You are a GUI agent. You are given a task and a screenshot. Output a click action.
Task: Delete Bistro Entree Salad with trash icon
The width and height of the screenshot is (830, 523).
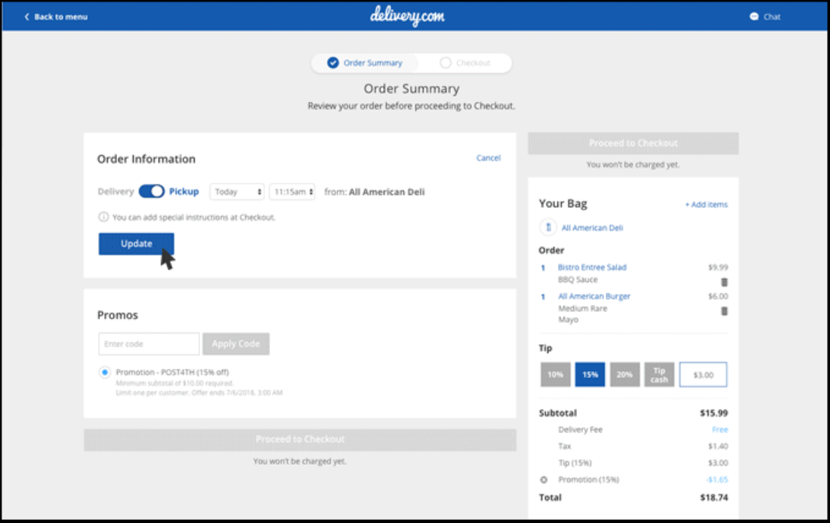point(724,282)
